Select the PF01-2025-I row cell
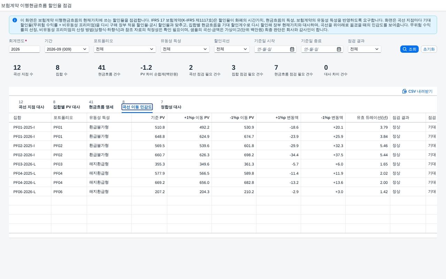Screen dimensions: 446x279 [x=30, y=127]
